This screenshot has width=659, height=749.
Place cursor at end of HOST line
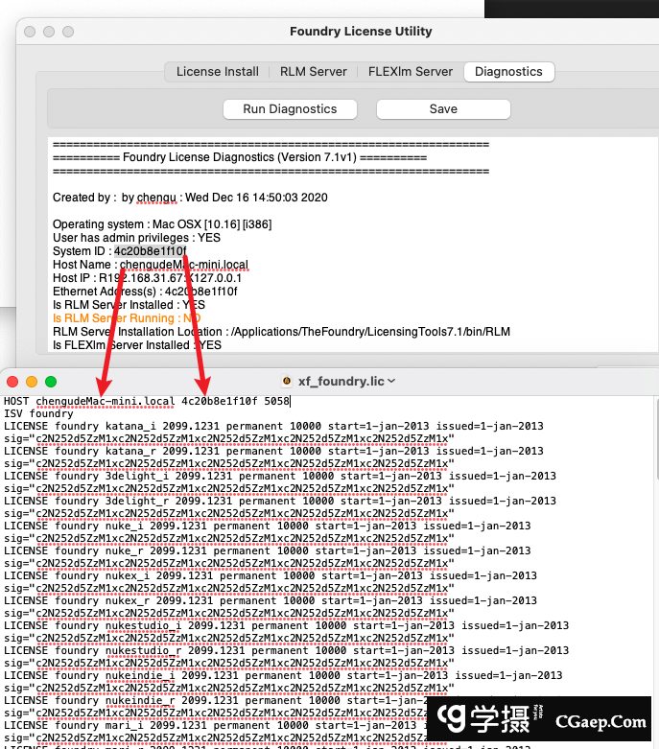click(292, 401)
